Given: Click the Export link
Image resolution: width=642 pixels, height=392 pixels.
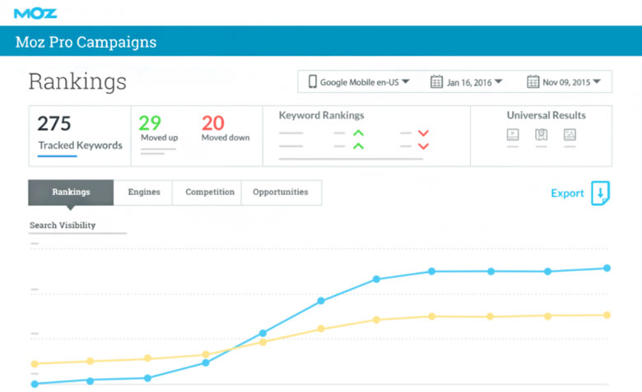Looking at the screenshot, I should [567, 193].
